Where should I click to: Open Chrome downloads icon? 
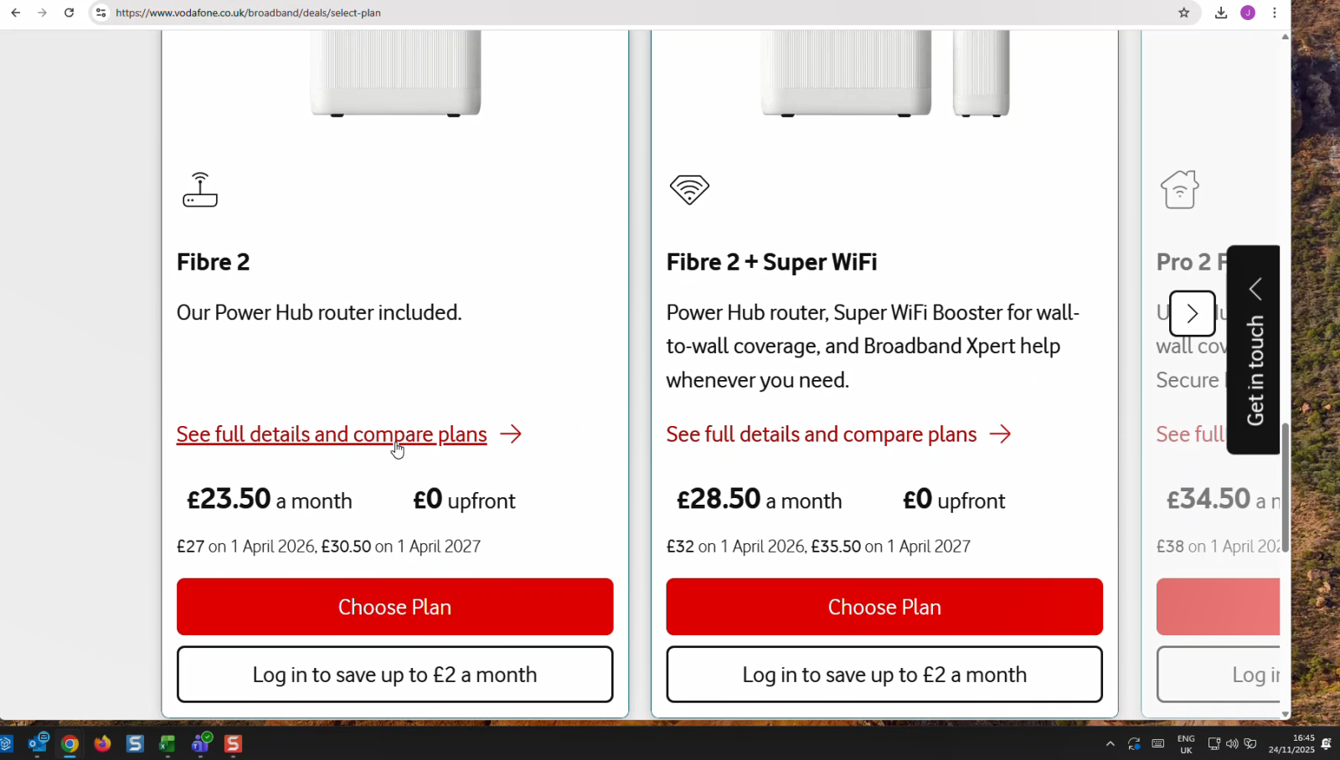pyautogui.click(x=1221, y=13)
